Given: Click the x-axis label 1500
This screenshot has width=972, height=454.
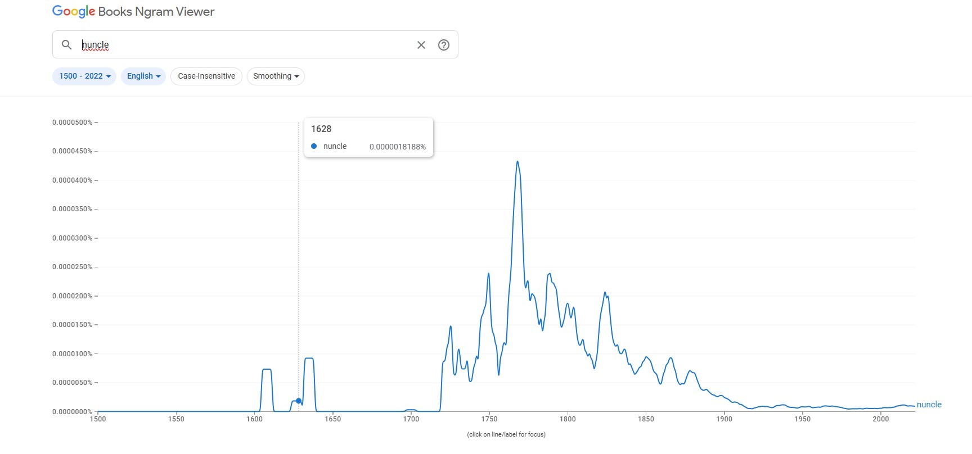Looking at the screenshot, I should pos(98,419).
